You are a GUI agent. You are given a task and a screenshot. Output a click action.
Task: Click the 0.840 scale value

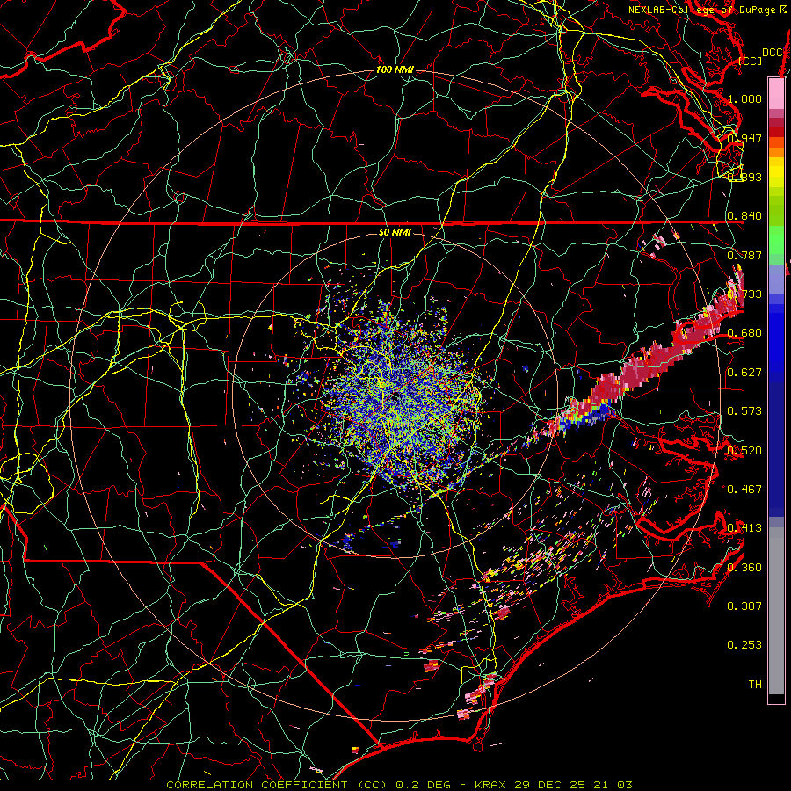point(744,216)
